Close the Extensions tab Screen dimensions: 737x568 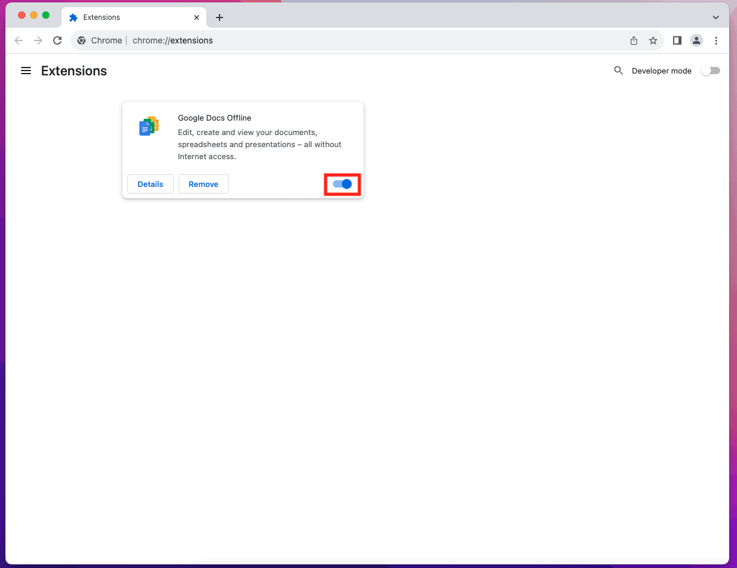coord(197,17)
